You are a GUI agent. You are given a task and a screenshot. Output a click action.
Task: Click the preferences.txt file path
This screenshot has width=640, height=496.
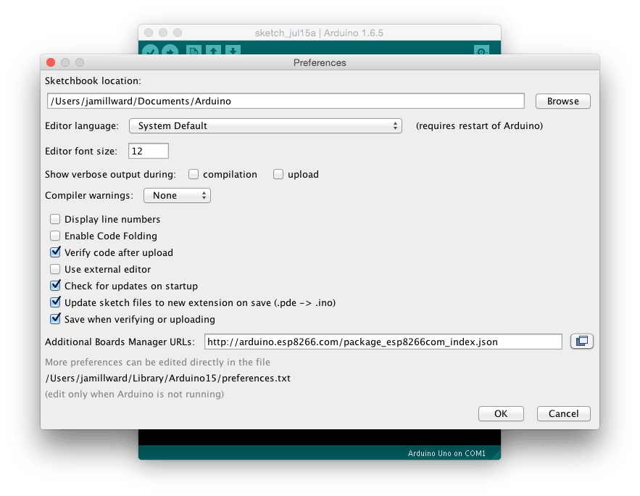(167, 378)
